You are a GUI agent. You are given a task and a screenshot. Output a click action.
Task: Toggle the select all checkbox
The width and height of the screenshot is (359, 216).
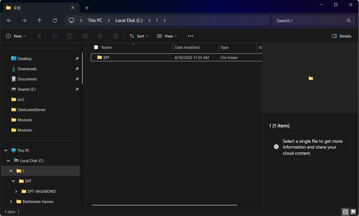click(x=96, y=47)
